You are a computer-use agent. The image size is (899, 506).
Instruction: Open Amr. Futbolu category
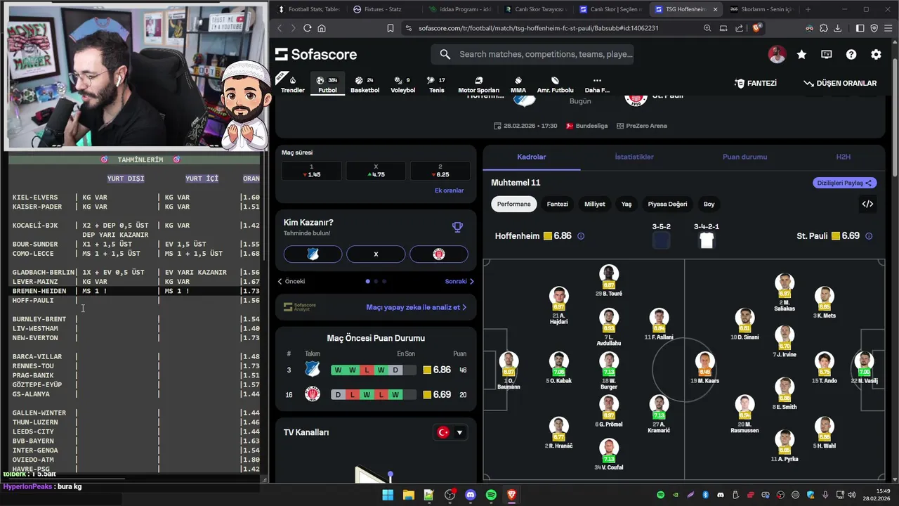pyautogui.click(x=556, y=84)
